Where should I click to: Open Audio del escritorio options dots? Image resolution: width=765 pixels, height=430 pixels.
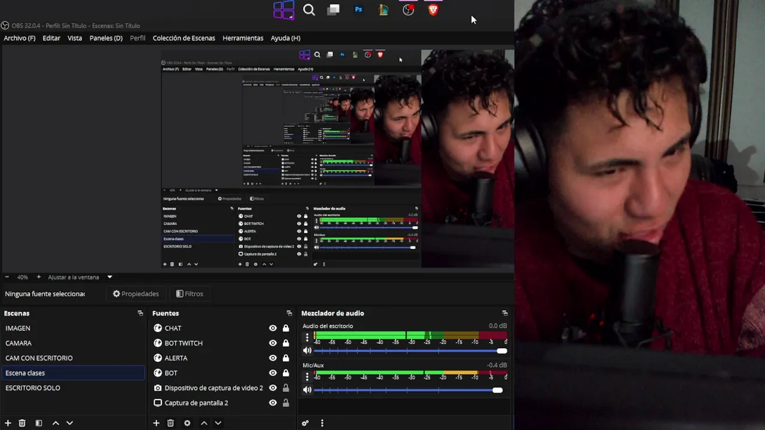(x=307, y=337)
